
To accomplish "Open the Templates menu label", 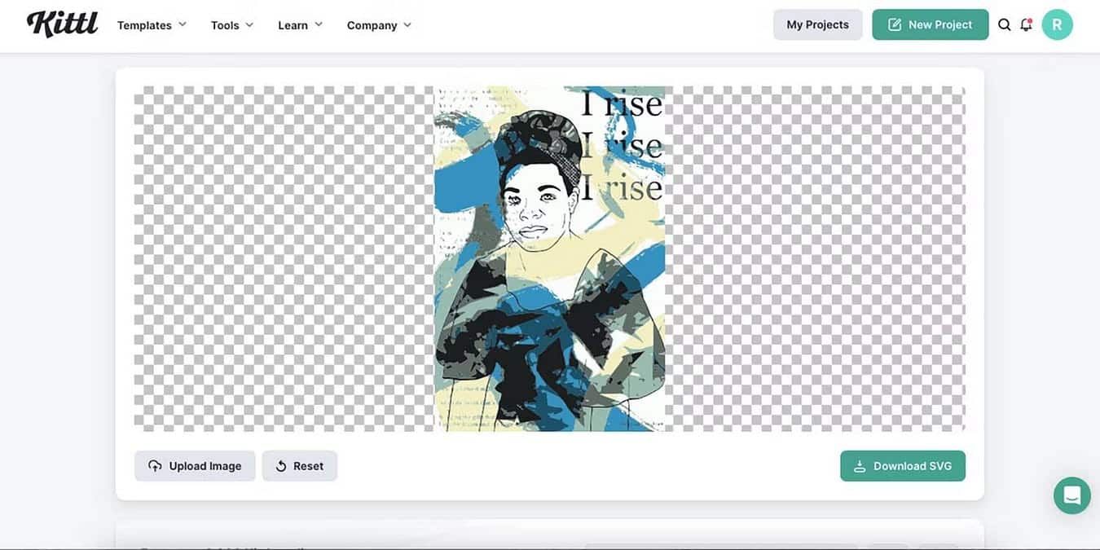I will tap(144, 25).
